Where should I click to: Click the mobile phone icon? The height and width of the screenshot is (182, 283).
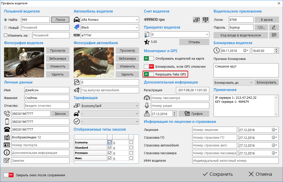[x=7, y=122]
